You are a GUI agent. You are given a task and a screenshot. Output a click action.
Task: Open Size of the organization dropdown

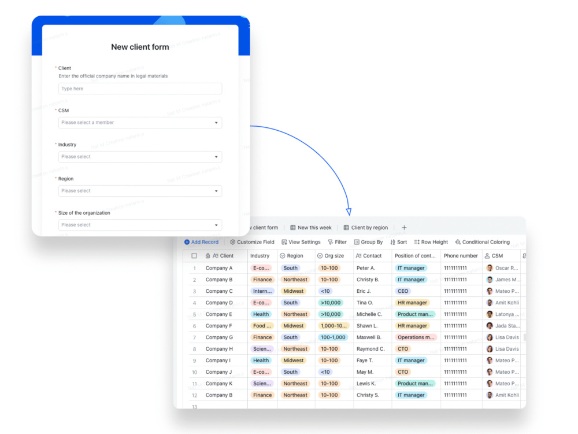pyautogui.click(x=140, y=225)
